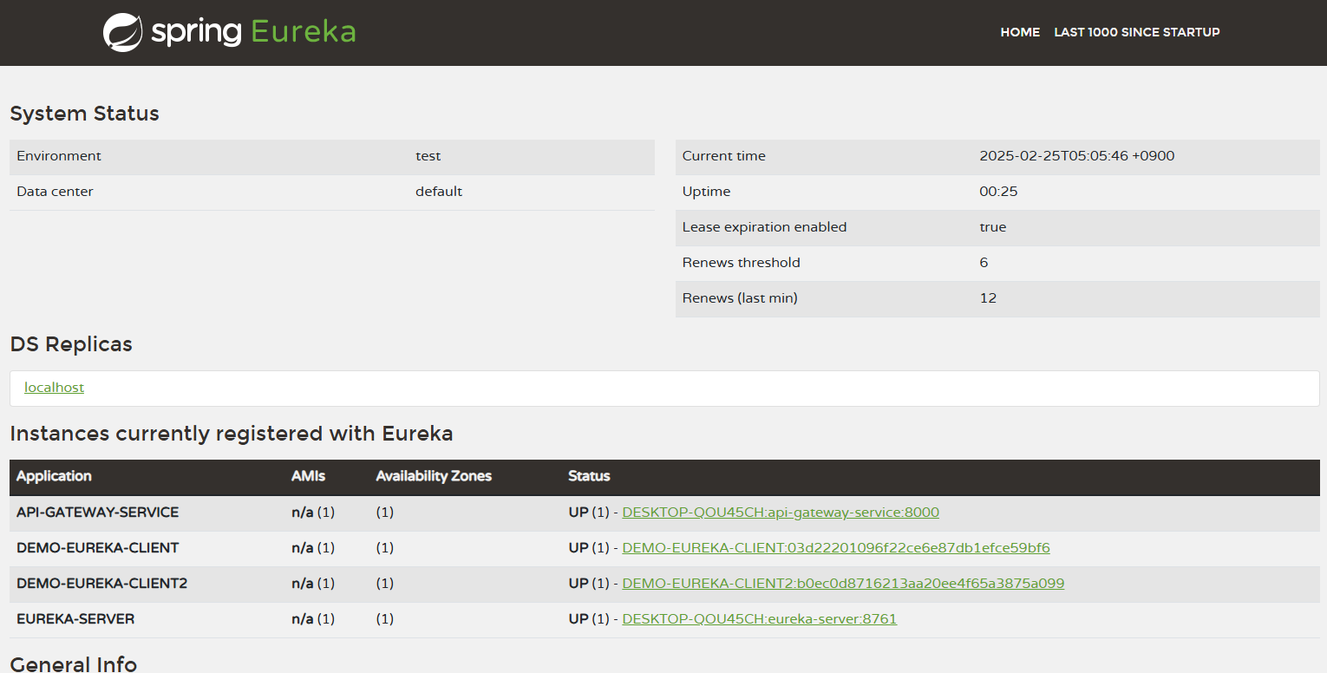Click the Status column header
Image resolution: width=1327 pixels, height=673 pixels.
589,476
